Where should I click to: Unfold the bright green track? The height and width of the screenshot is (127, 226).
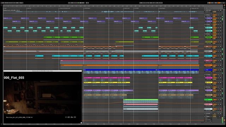click(x=205, y=99)
